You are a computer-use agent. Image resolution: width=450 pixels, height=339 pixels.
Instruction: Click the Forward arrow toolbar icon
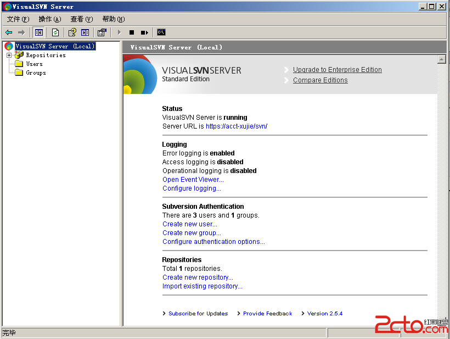[x=21, y=32]
